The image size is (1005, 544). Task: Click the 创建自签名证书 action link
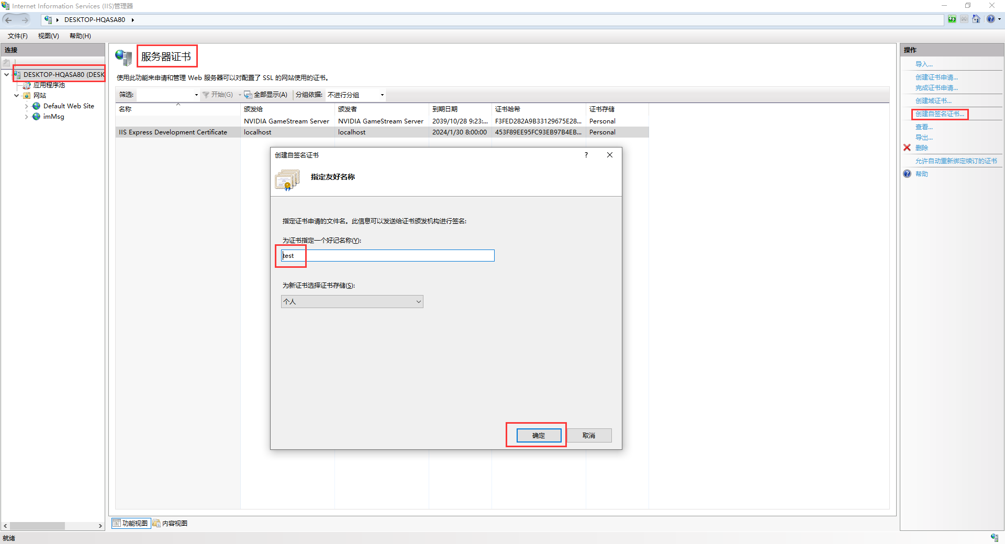pyautogui.click(x=939, y=114)
